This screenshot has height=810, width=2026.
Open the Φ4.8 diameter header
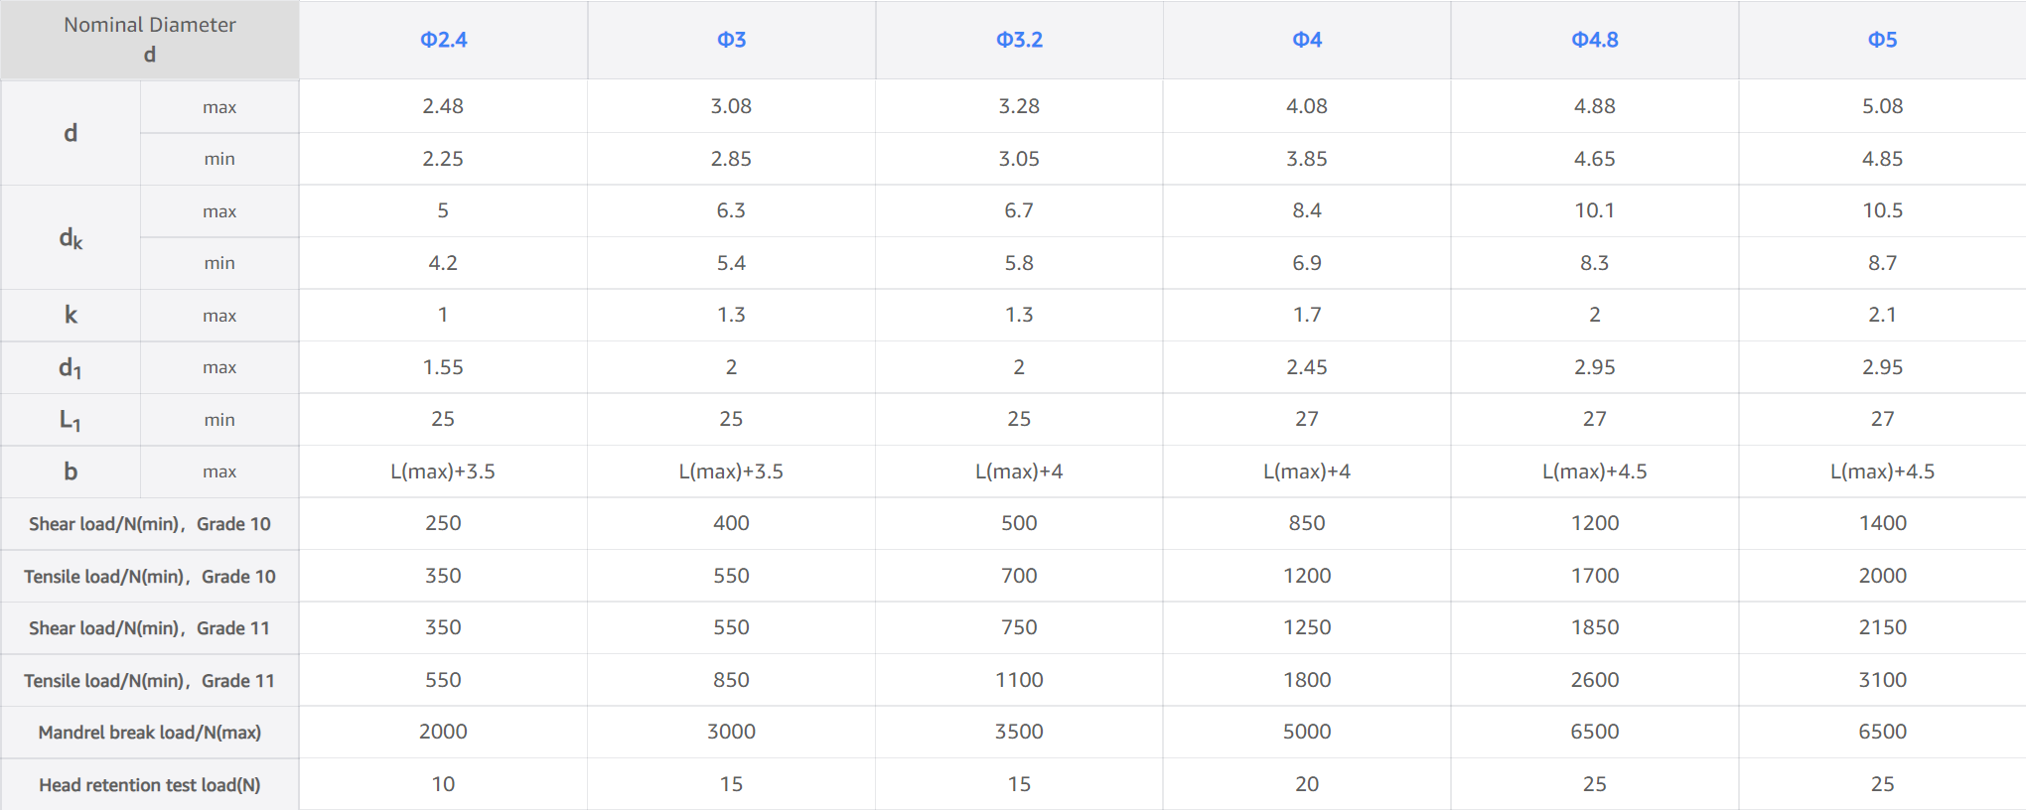[x=1594, y=40]
